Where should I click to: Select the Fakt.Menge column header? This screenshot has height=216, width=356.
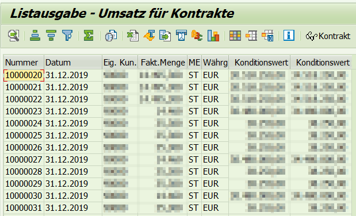(x=163, y=63)
